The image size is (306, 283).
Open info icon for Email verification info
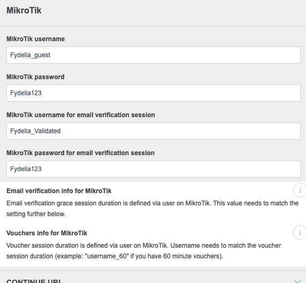click(x=300, y=190)
